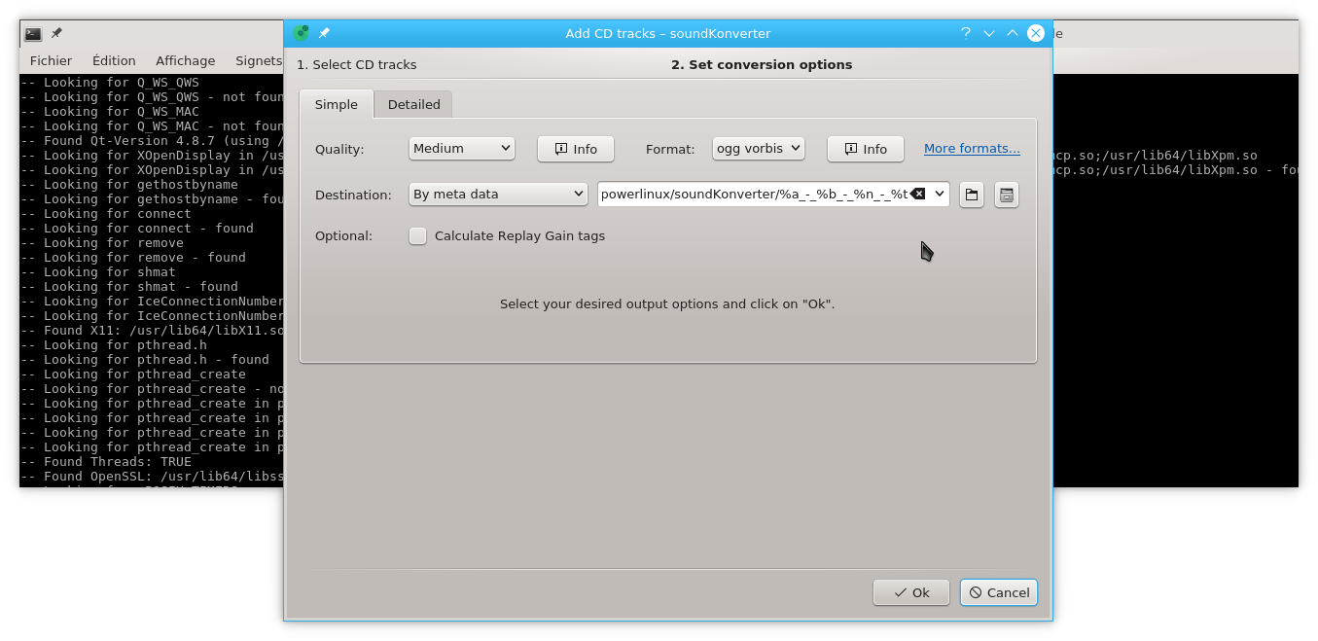Open the Fichier menu in the terminal window
The height and width of the screenshot is (641, 1318).
tap(52, 60)
